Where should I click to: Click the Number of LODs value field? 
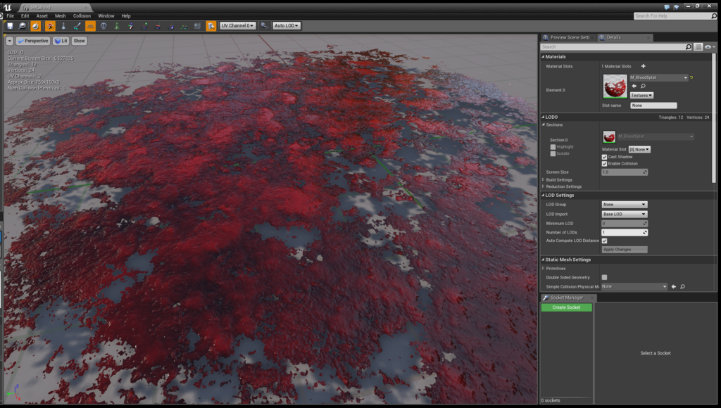625,232
